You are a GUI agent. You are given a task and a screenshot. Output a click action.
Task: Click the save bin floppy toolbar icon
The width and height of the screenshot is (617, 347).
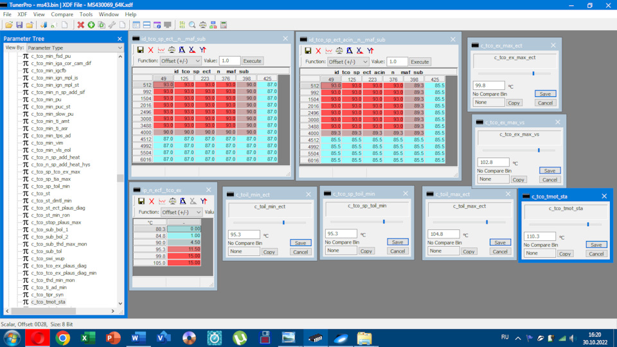coord(19,25)
